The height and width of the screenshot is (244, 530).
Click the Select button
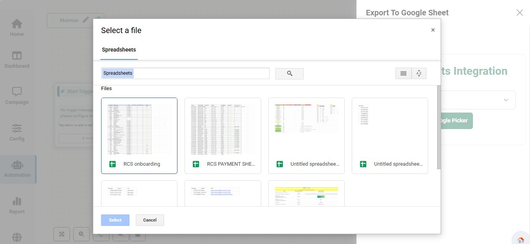click(x=115, y=220)
